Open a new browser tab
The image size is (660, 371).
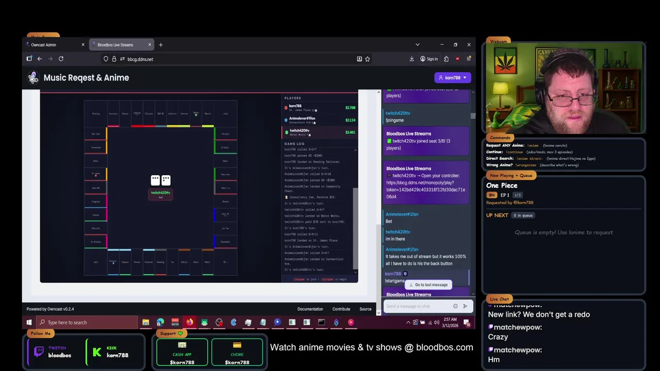[160, 45]
